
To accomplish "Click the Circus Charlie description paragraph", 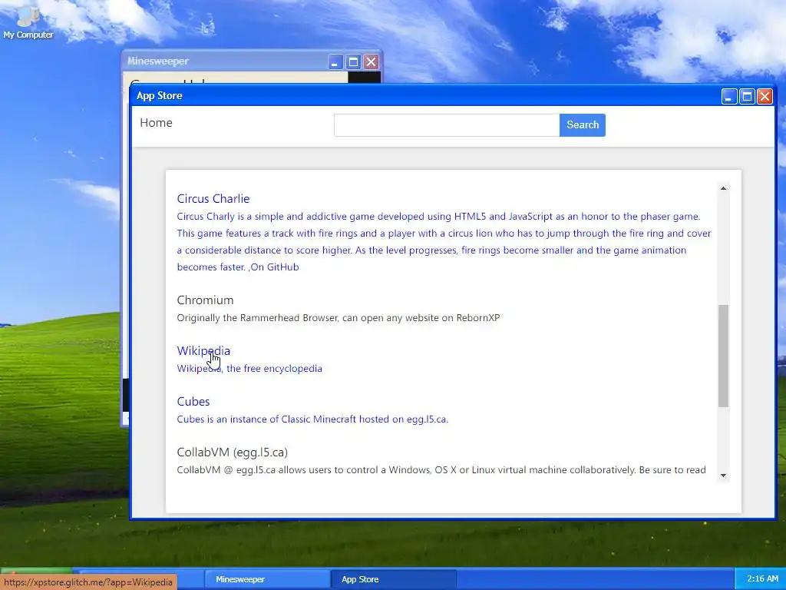I will [x=444, y=242].
